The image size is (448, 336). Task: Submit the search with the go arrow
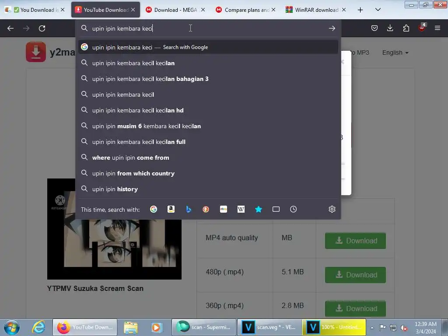[x=332, y=28]
